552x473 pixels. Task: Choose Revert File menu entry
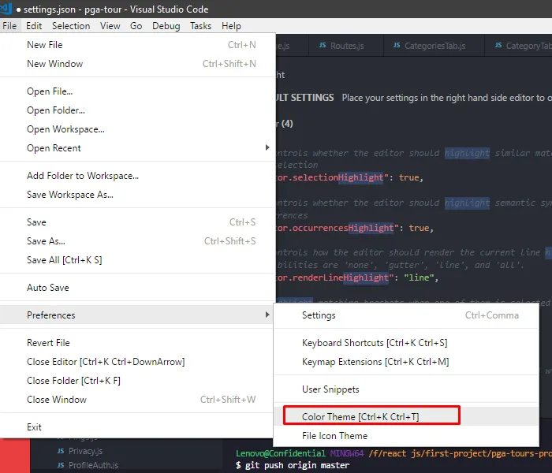click(x=138, y=342)
